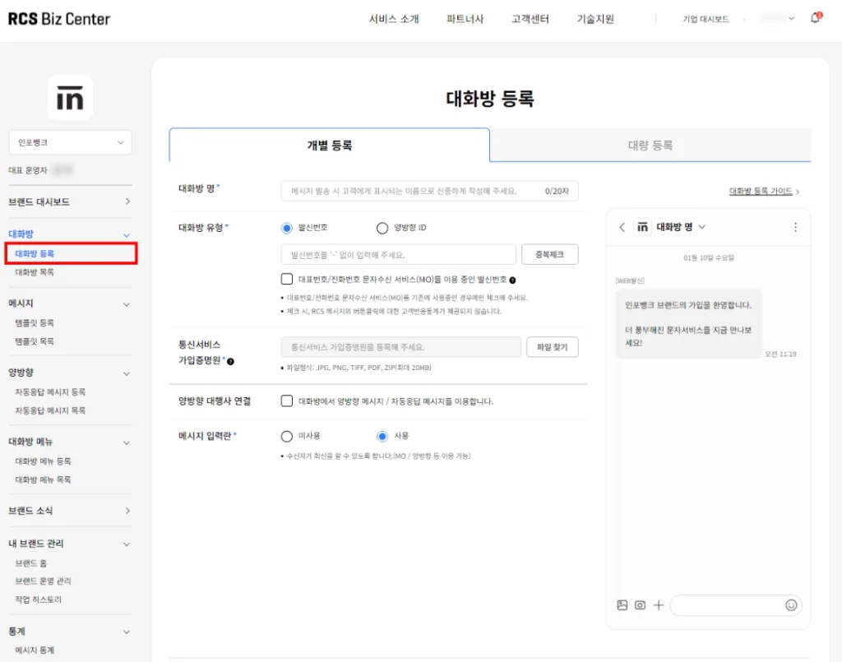The height and width of the screenshot is (662, 842).
Task: Open the 대화방 명 dropdown in preview
Action: (702, 227)
